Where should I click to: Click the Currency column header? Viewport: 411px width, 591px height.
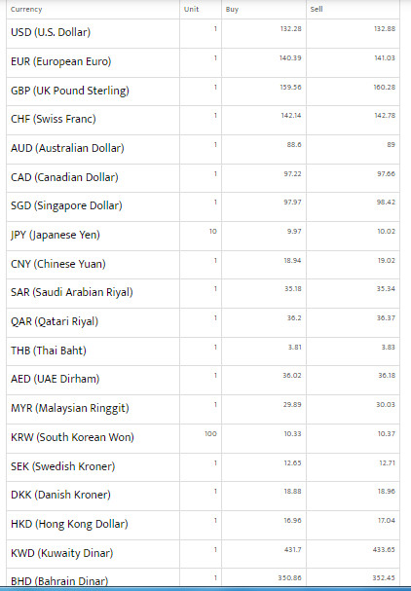point(26,10)
